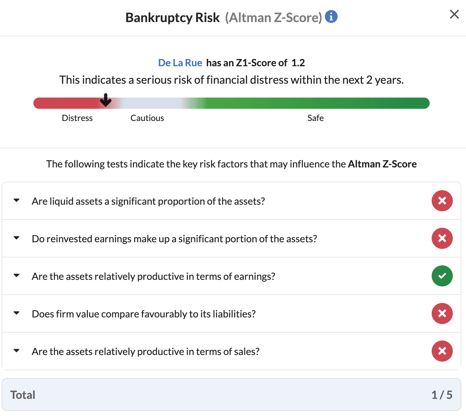Click the black arrow marker on the score bar
Viewport: 466px width, 416px height.
click(106, 100)
